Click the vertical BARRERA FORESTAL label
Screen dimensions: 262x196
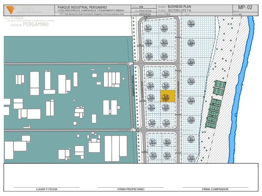tap(133, 86)
